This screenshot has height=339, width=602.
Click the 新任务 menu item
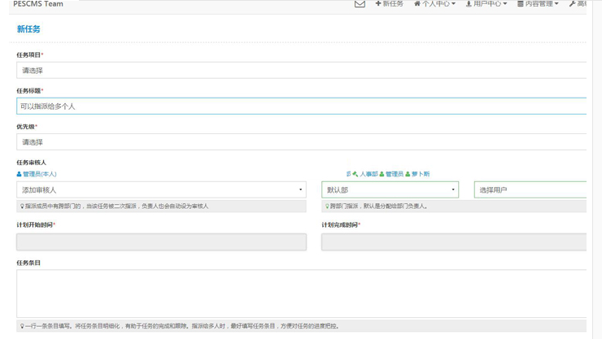[x=389, y=4]
